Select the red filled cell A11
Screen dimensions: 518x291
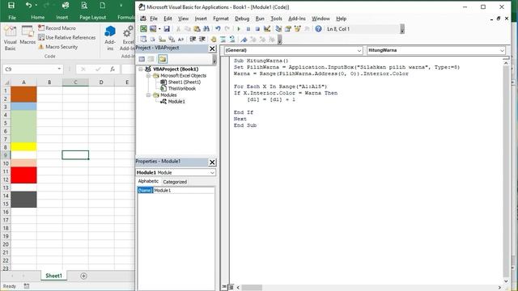[x=23, y=171]
